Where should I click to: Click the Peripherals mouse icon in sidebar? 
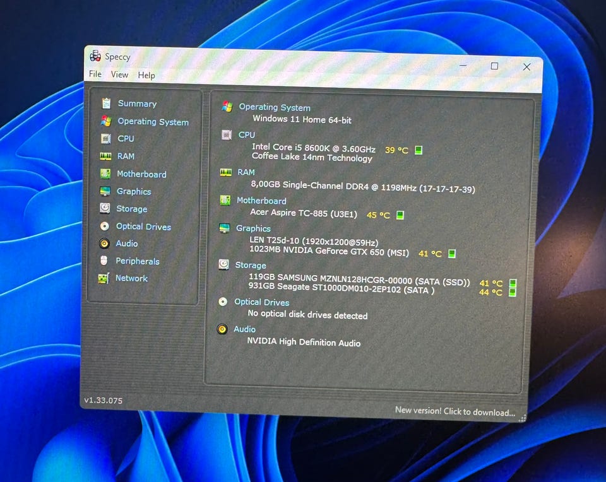coord(104,261)
